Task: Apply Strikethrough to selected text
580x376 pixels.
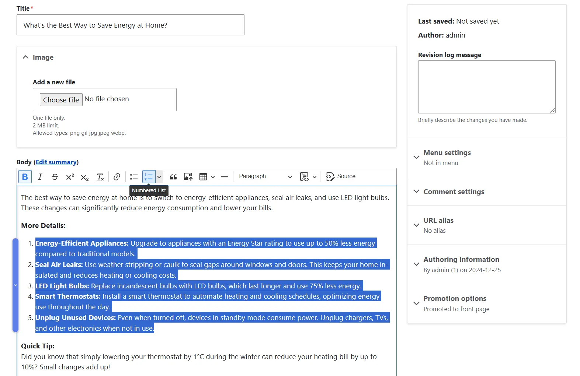Action: tap(55, 177)
